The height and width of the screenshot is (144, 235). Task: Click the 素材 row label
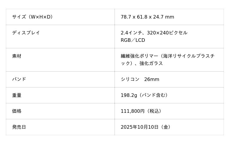[x=17, y=56]
